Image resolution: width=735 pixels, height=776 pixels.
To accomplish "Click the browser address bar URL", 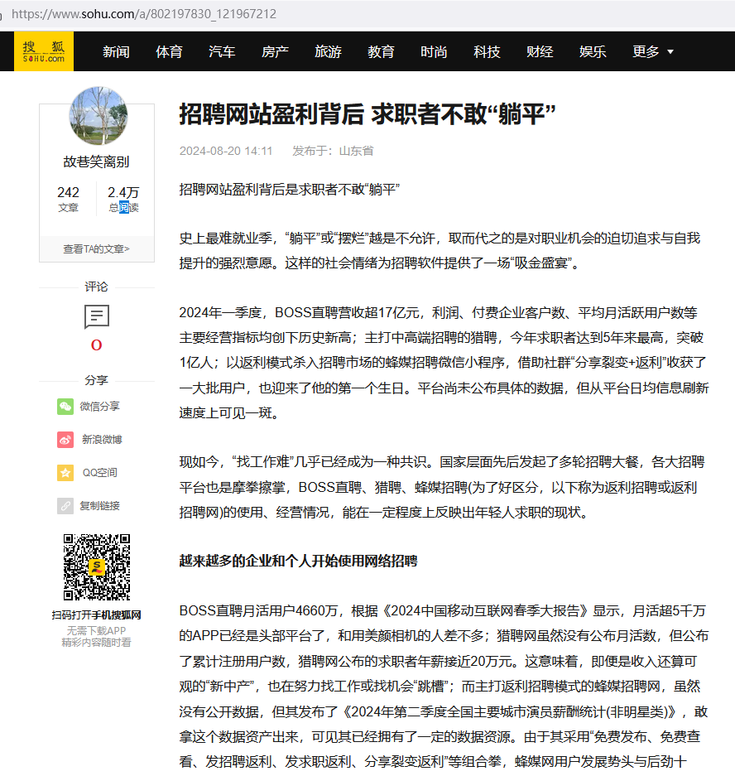I will pyautogui.click(x=144, y=14).
